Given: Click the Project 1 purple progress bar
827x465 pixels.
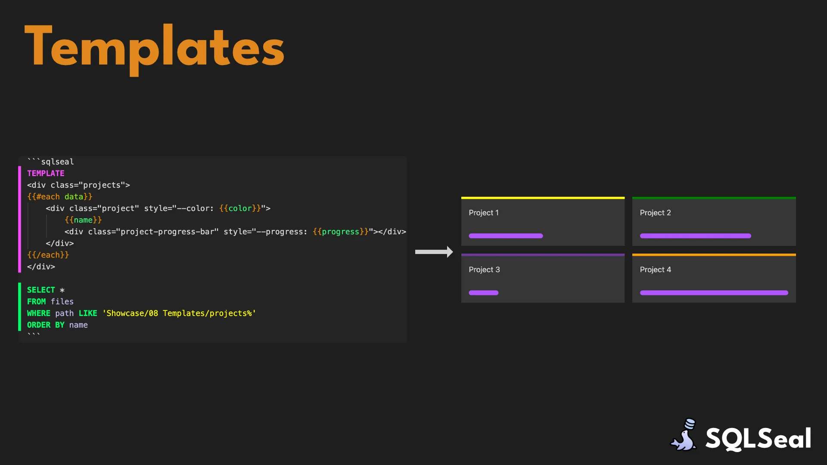Looking at the screenshot, I should [506, 236].
